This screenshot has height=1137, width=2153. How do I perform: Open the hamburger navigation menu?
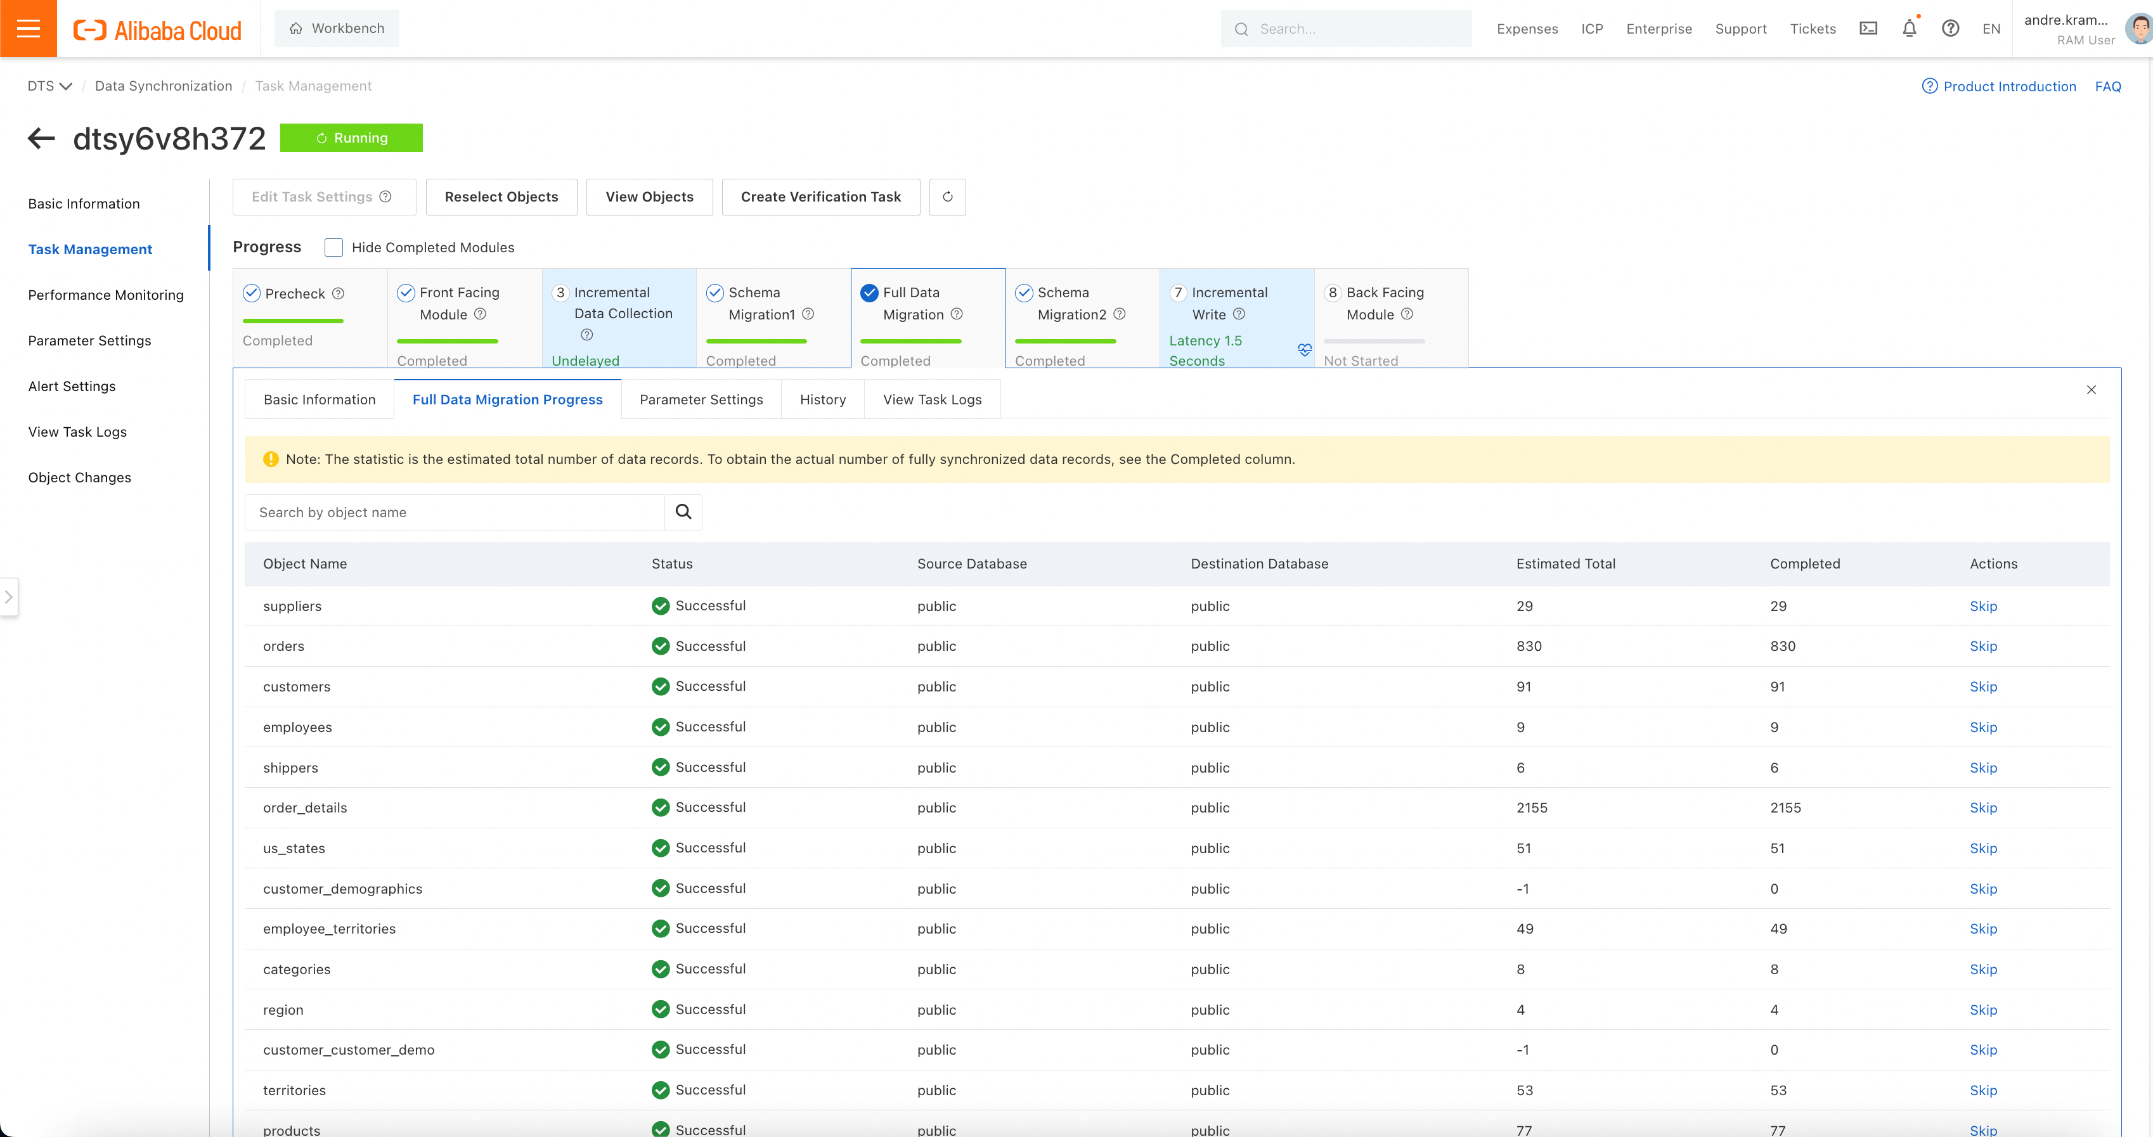click(29, 29)
